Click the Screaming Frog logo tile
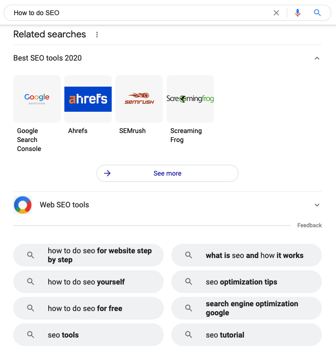 (x=190, y=99)
